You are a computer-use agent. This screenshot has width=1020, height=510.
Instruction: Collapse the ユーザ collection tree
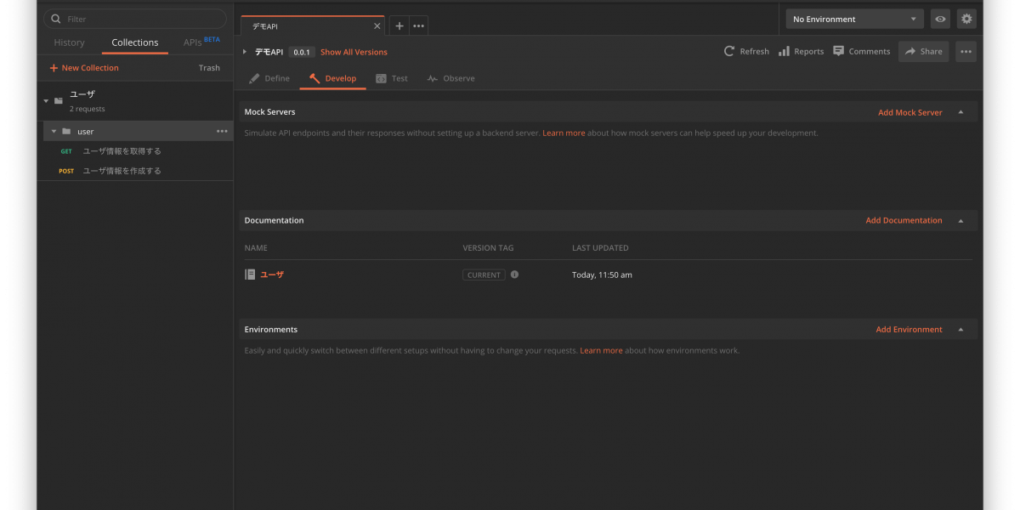46,101
